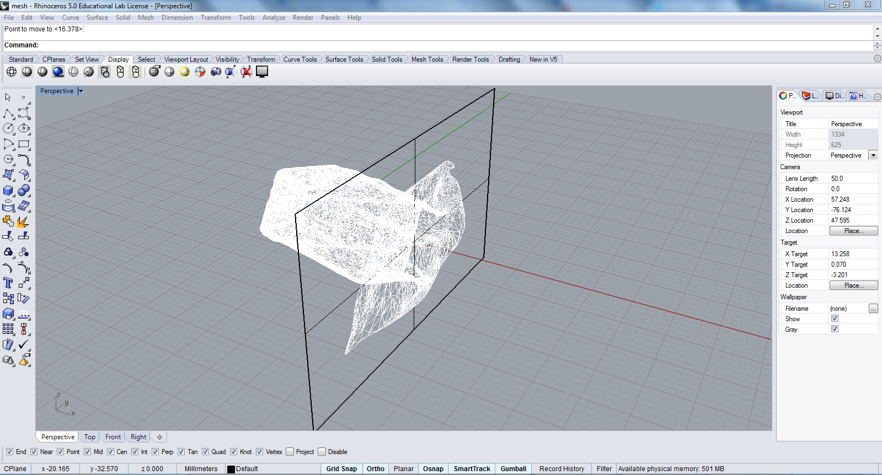The height and width of the screenshot is (475, 882).
Task: Uncheck the Wallpaper Gray checkbox
Action: pyautogui.click(x=835, y=329)
